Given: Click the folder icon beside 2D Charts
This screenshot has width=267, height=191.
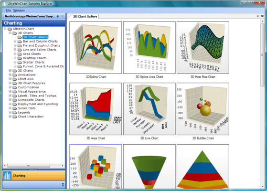Looking at the screenshot, I should [x=15, y=71].
